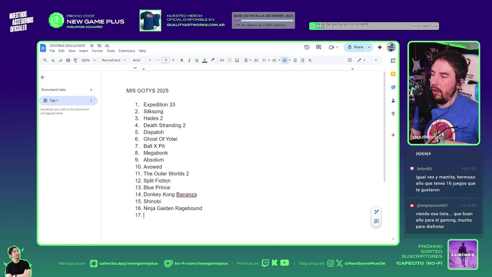Undo the last action

[x=53, y=60]
